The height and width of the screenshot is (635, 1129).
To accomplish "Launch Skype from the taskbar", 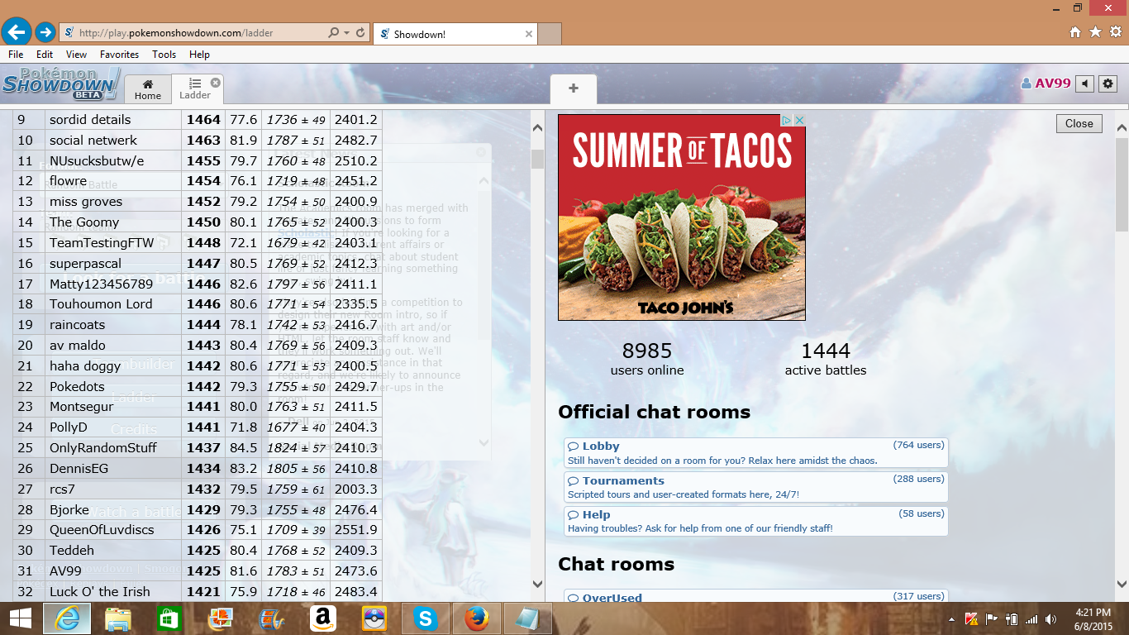I will point(426,618).
